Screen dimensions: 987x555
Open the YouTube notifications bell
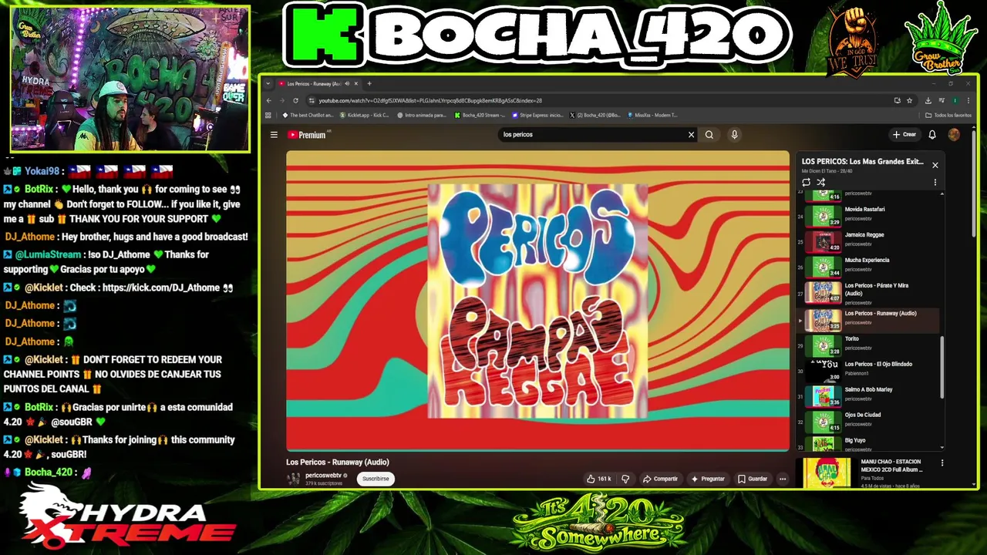point(932,135)
